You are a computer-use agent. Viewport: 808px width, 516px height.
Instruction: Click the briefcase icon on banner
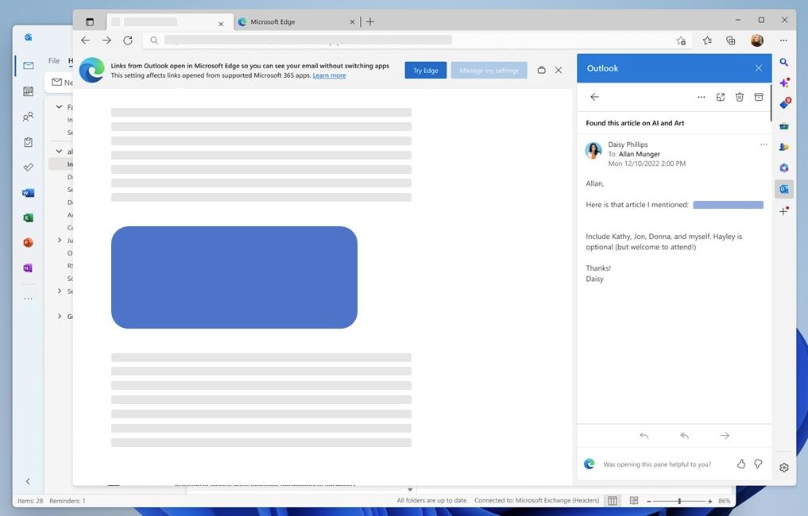point(542,70)
